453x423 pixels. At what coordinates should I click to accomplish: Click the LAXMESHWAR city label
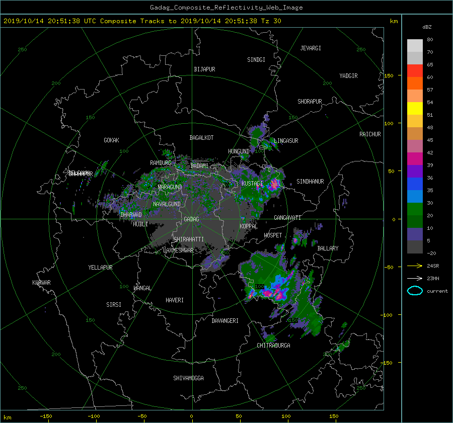coord(178,250)
